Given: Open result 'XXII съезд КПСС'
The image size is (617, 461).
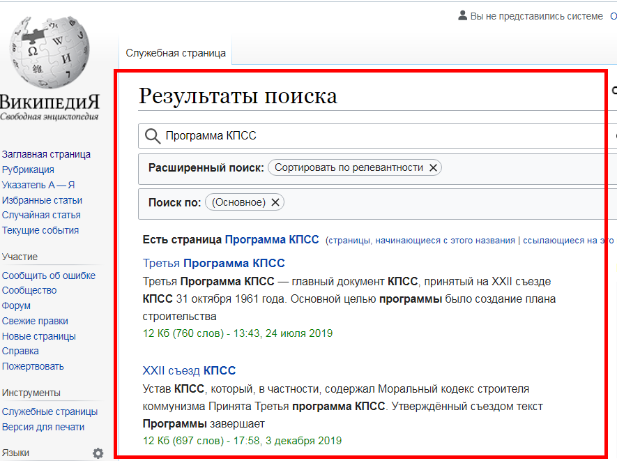Looking at the screenshot, I should [189, 370].
